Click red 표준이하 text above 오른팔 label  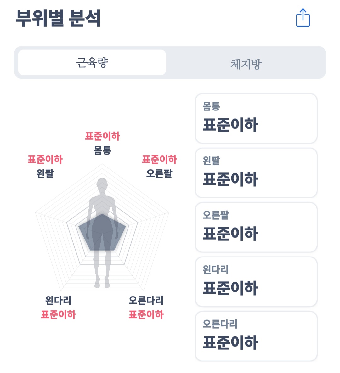click(159, 159)
